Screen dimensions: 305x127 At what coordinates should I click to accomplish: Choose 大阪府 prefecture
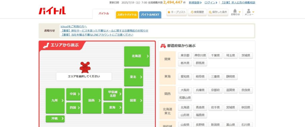tap(185, 90)
